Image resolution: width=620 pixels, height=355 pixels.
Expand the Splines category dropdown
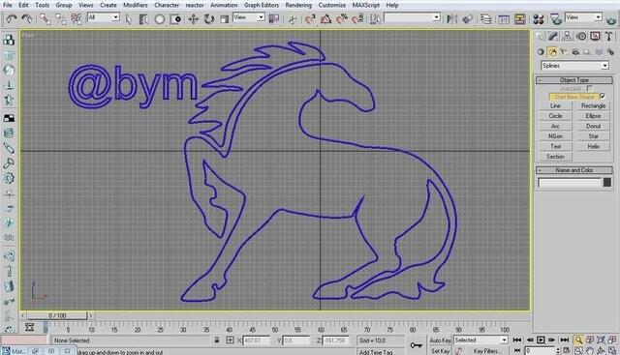click(574, 66)
